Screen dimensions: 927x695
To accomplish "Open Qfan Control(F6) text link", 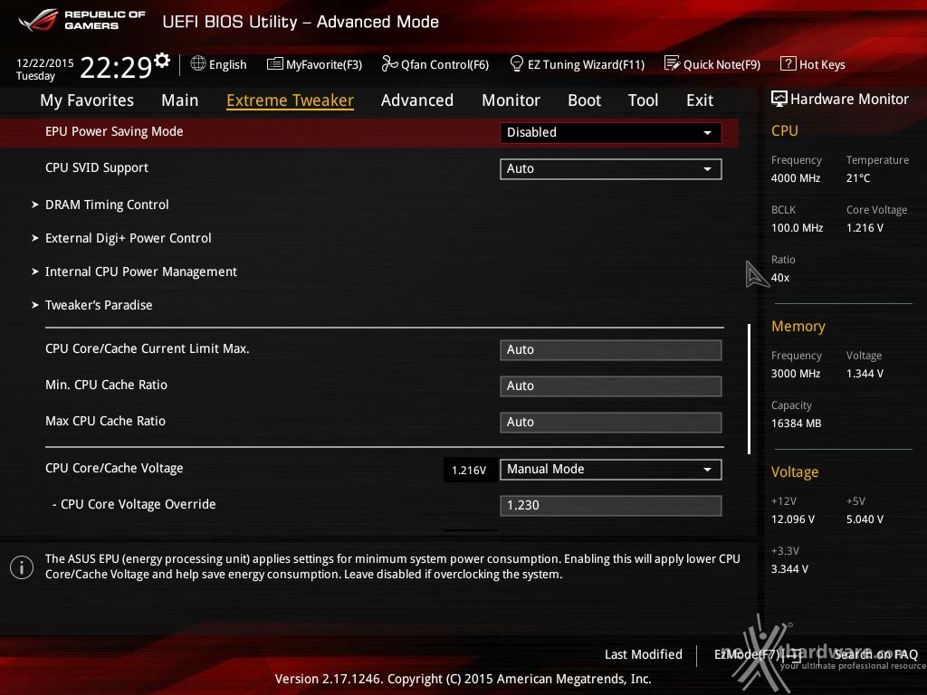I will (444, 64).
